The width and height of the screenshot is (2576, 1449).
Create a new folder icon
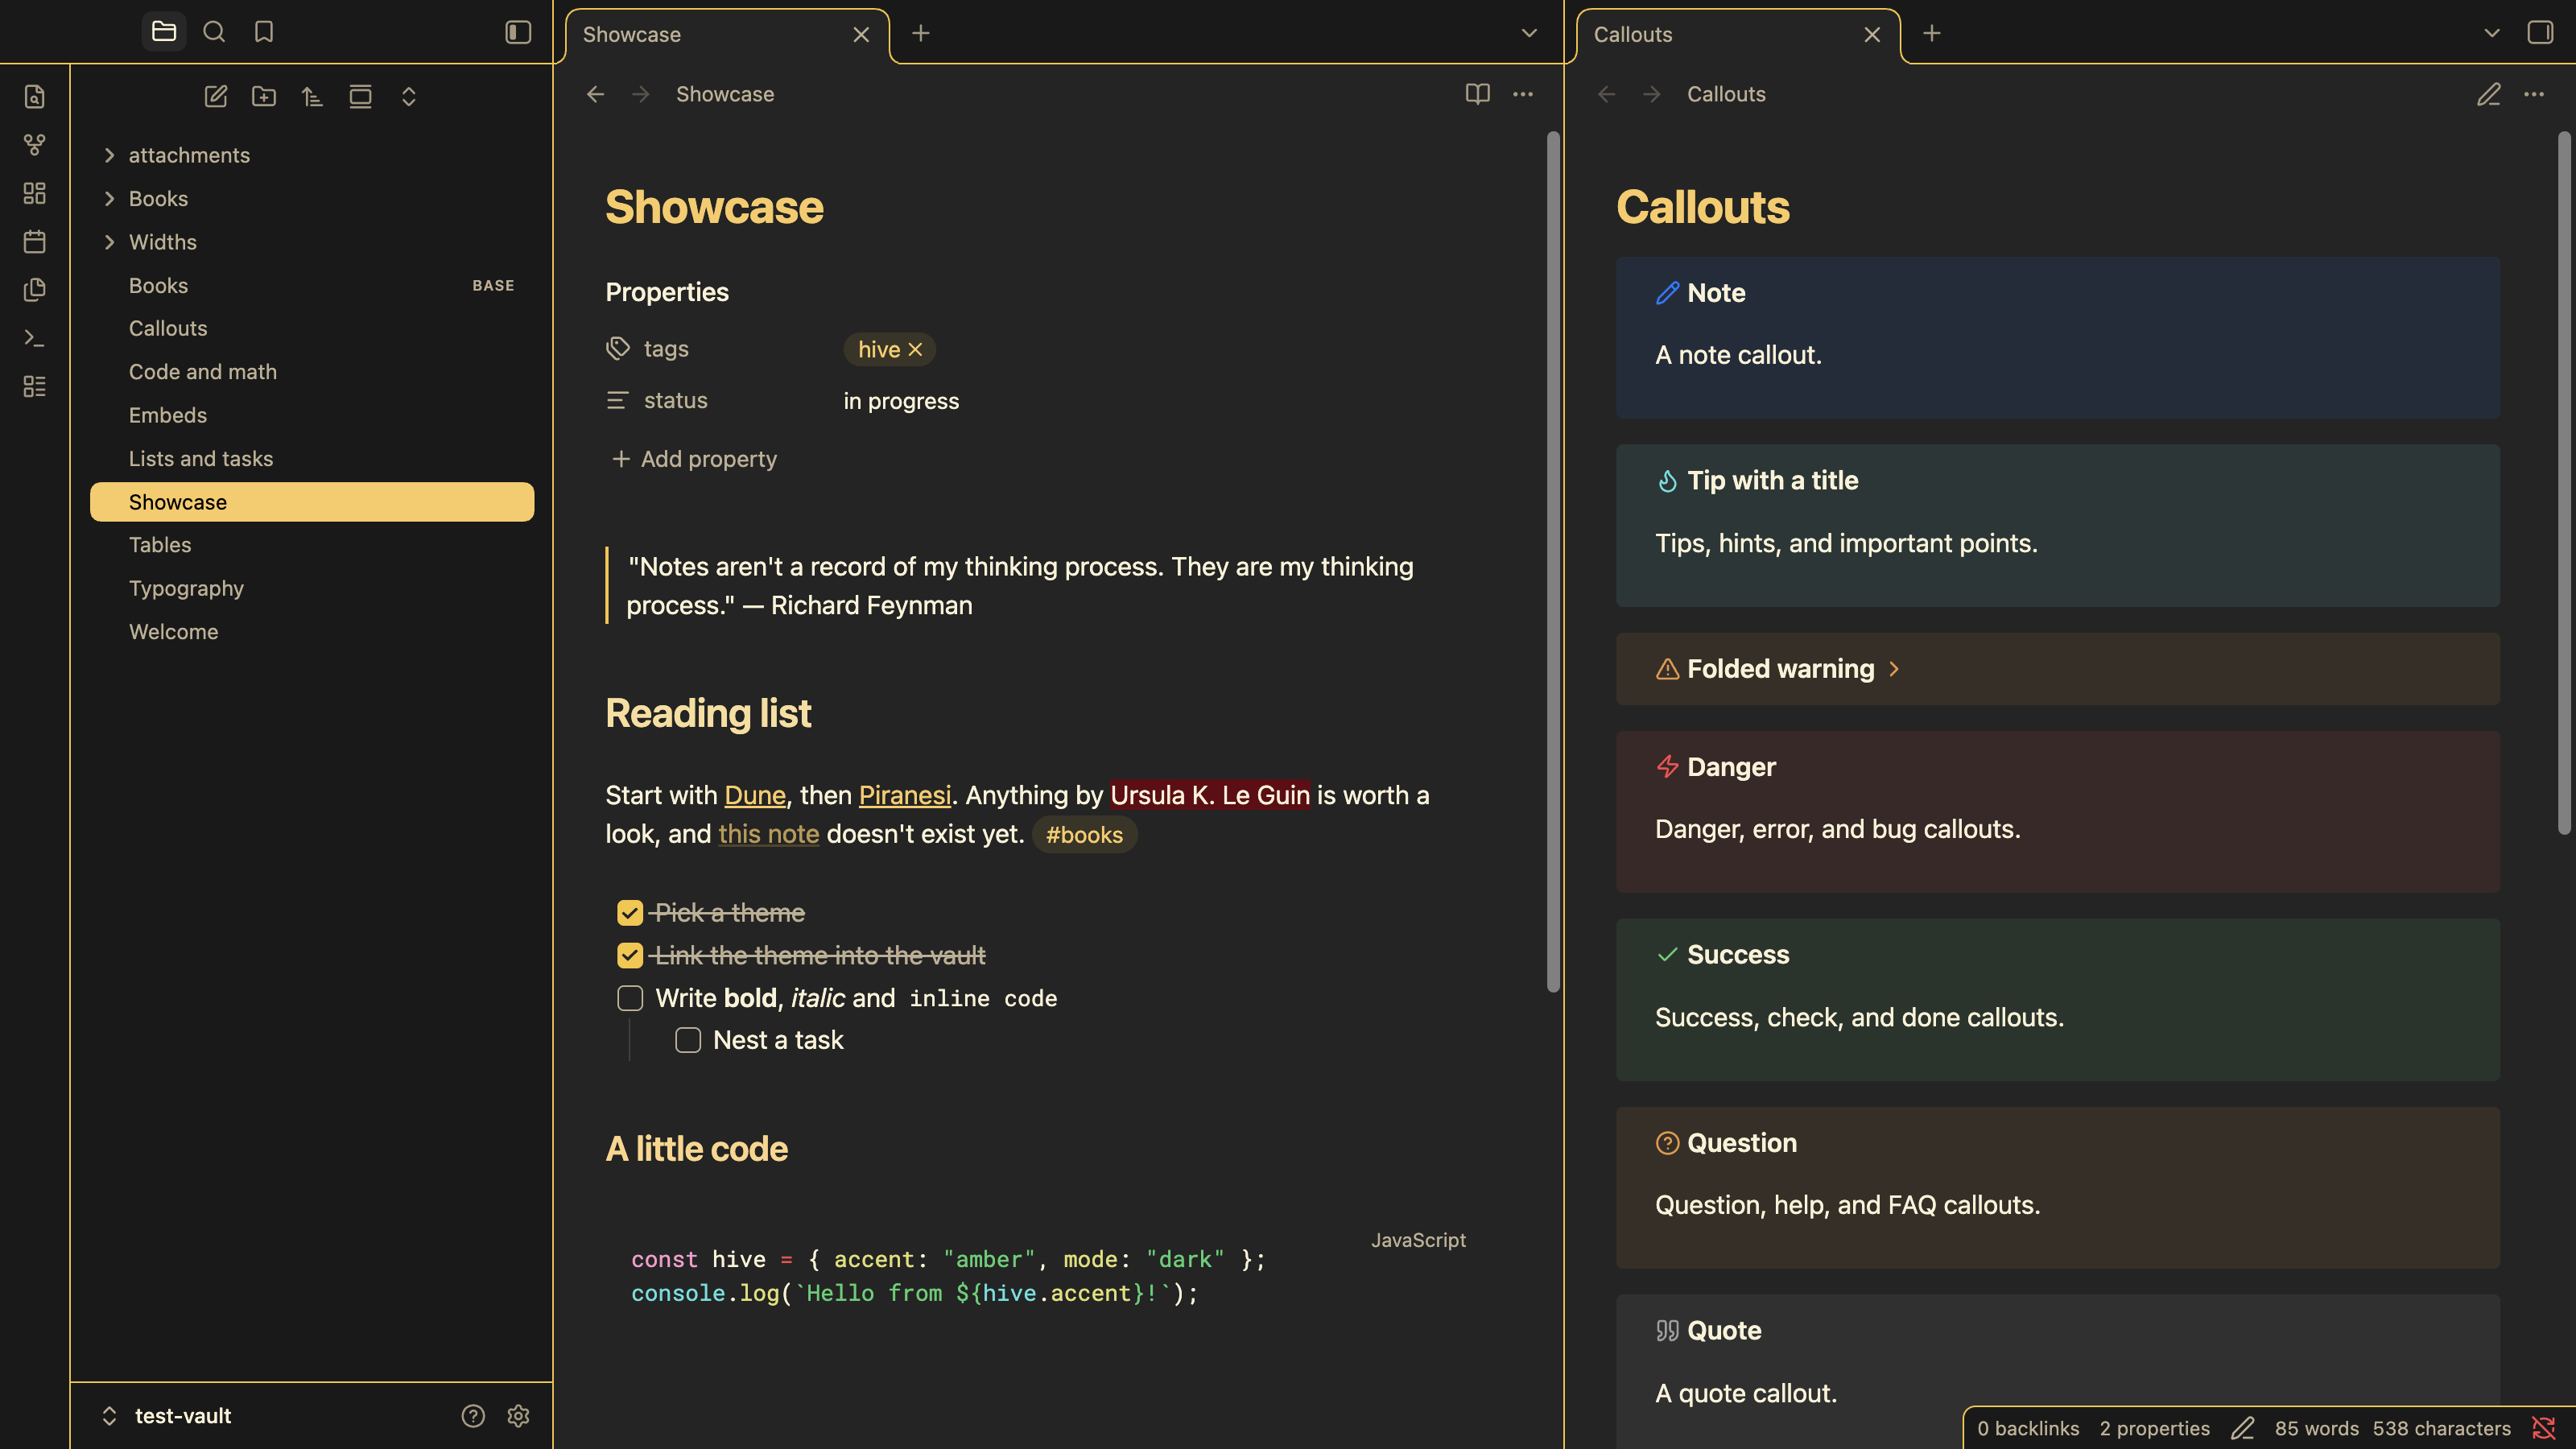pos(264,96)
